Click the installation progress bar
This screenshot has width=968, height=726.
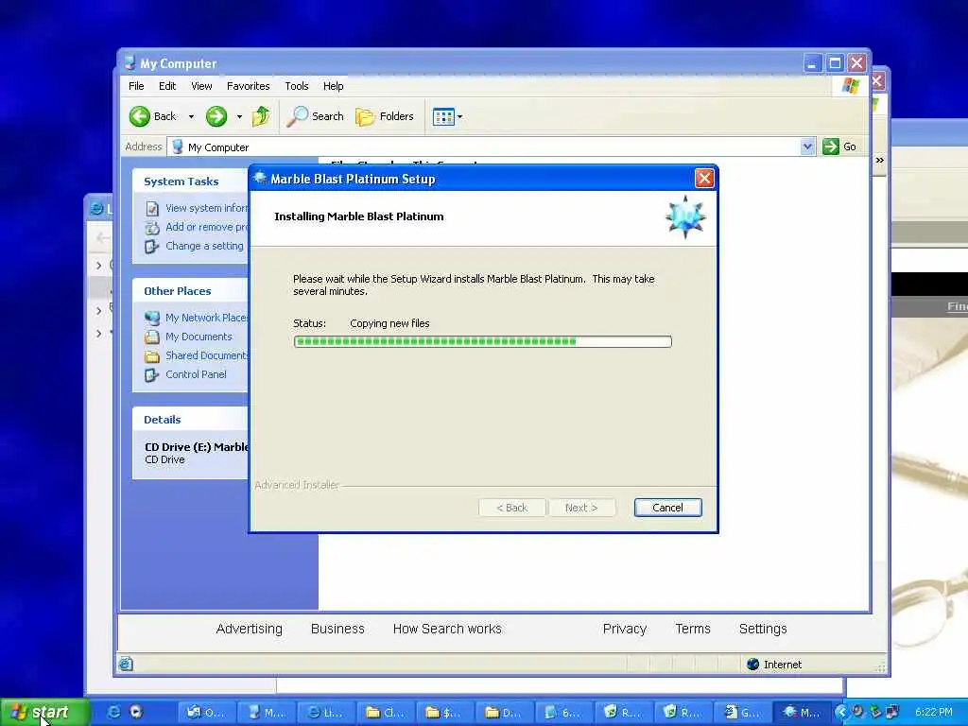pyautogui.click(x=483, y=341)
